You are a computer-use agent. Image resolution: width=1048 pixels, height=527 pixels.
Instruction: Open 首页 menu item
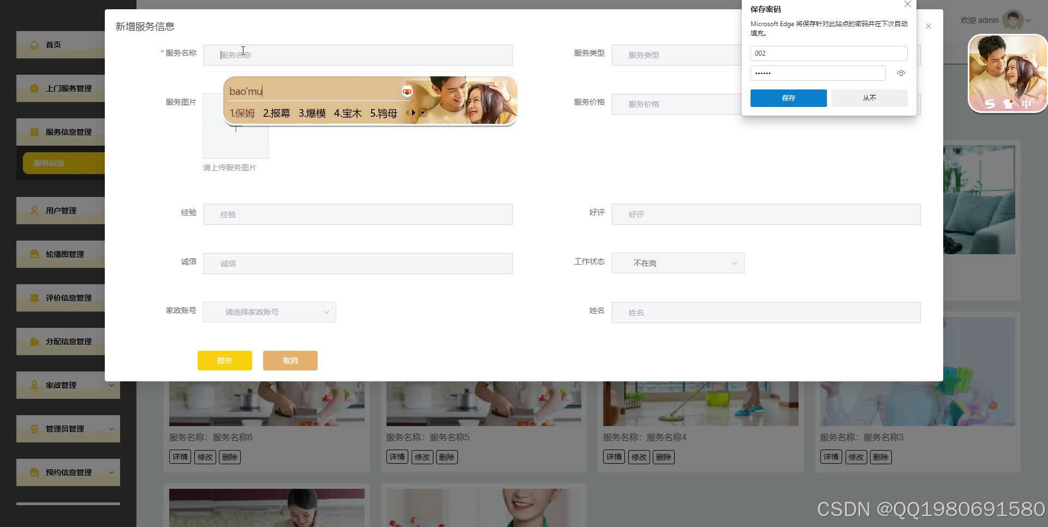(61, 45)
